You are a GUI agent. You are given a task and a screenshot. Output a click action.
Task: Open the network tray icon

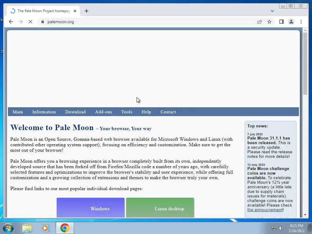(x=274, y=228)
